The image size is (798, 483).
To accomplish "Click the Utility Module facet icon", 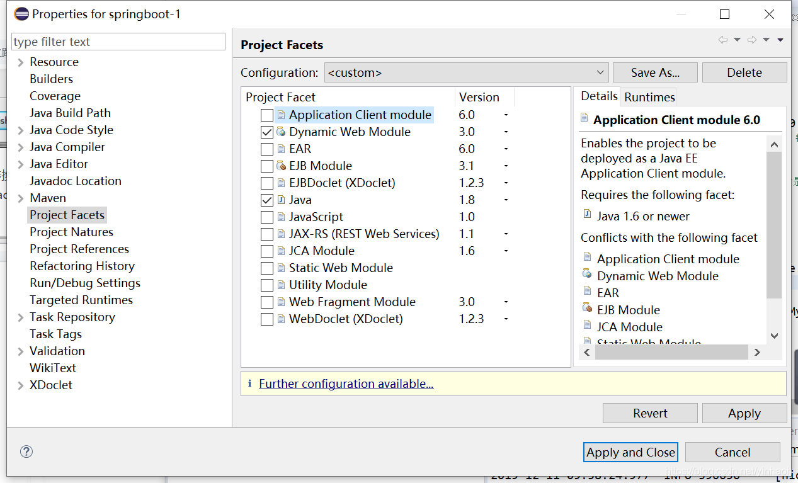I will (281, 285).
